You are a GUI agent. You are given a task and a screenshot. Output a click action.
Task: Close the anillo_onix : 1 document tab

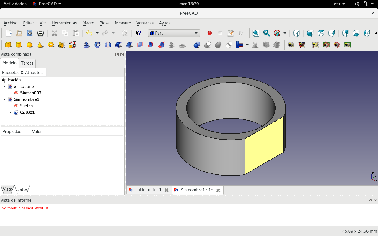click(167, 190)
